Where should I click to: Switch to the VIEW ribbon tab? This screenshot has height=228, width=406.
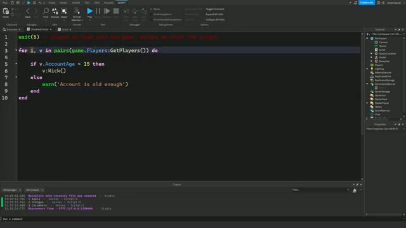97,3
